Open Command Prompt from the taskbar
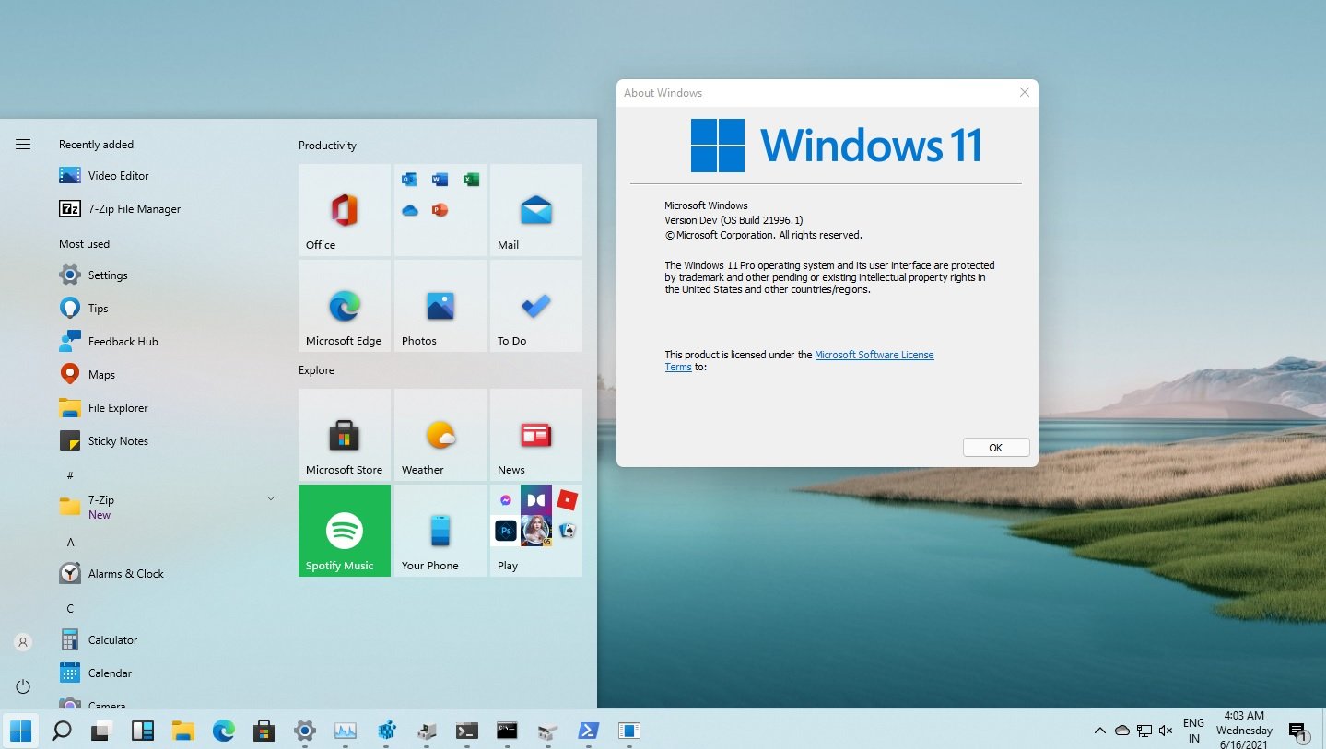 506,731
